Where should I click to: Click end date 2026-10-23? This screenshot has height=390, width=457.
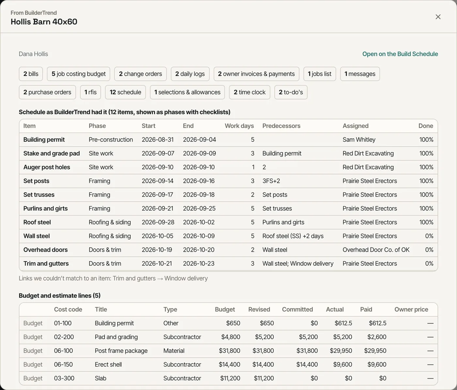[198, 263]
